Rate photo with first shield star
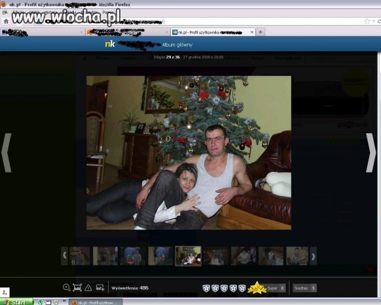This screenshot has height=305, width=381. point(206,288)
